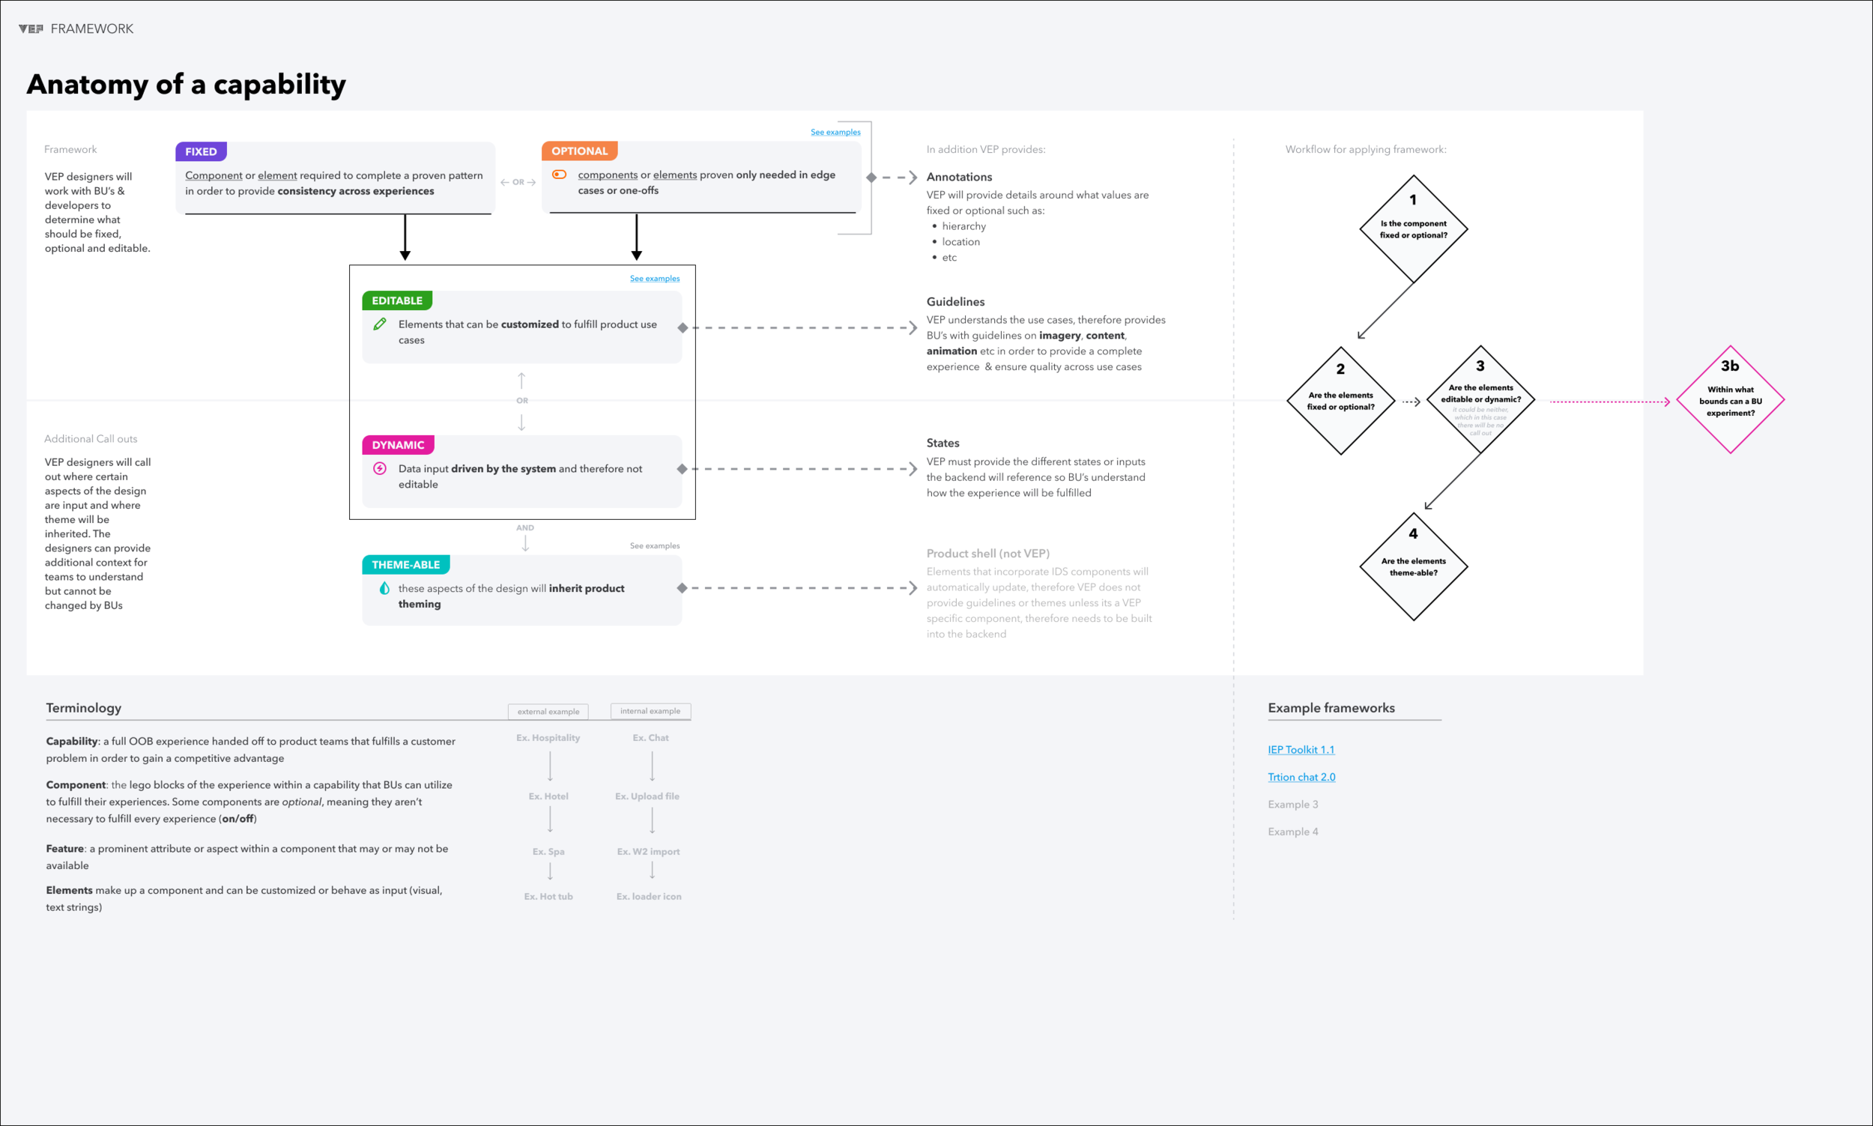Click the down arrow below Ex. Hospitality
Image resolution: width=1873 pixels, height=1126 pixels.
(x=550, y=766)
